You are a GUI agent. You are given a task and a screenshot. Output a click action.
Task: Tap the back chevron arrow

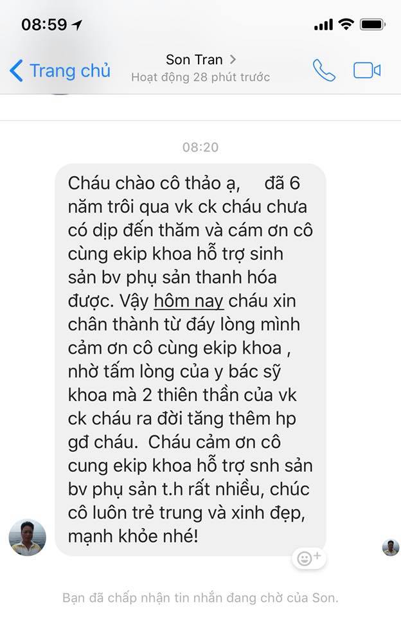click(16, 71)
